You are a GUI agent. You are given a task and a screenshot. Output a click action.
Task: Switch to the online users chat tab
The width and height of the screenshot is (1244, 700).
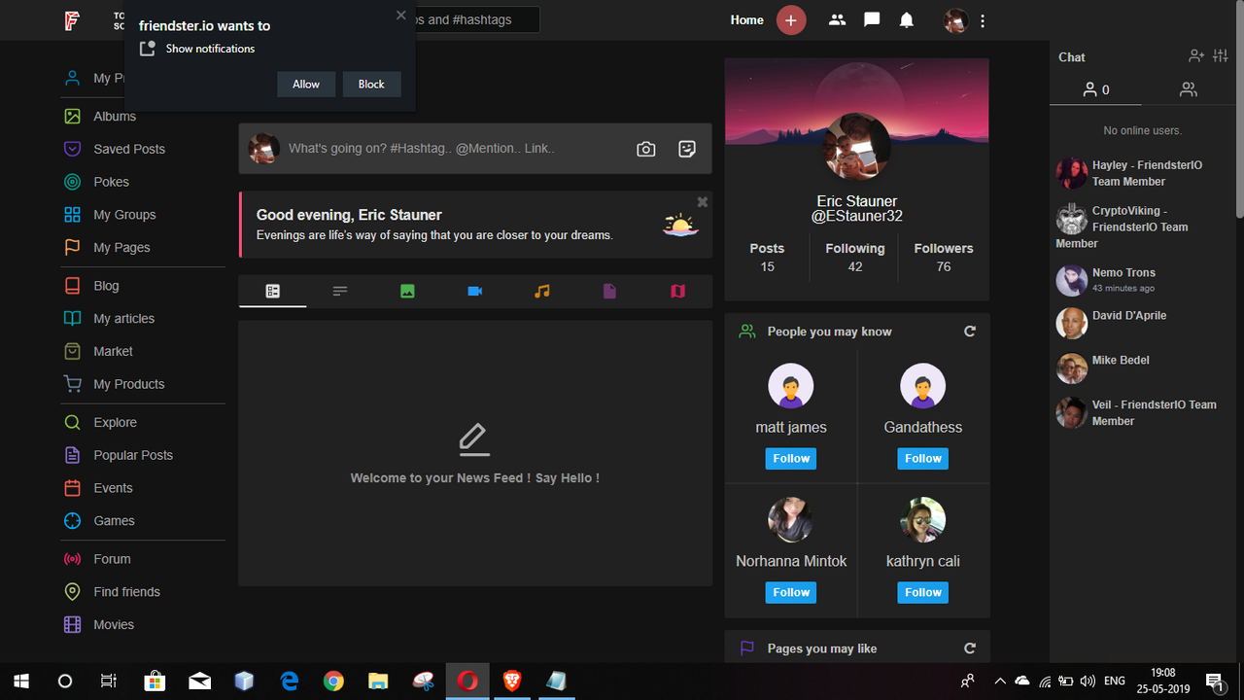1096,89
